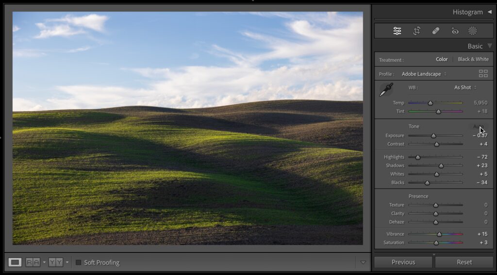Click the Highlights slider handle
Viewport: 497px width, 275px height.
pos(418,157)
